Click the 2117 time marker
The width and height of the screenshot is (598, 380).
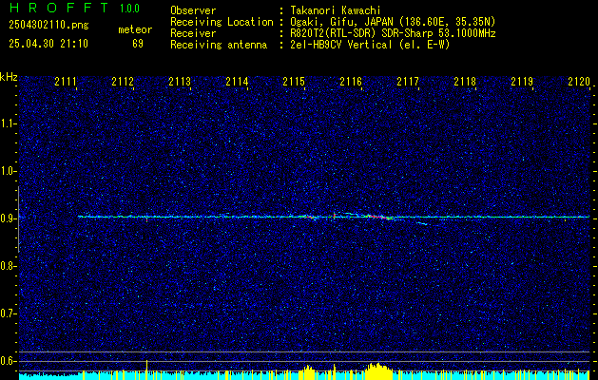coord(408,81)
